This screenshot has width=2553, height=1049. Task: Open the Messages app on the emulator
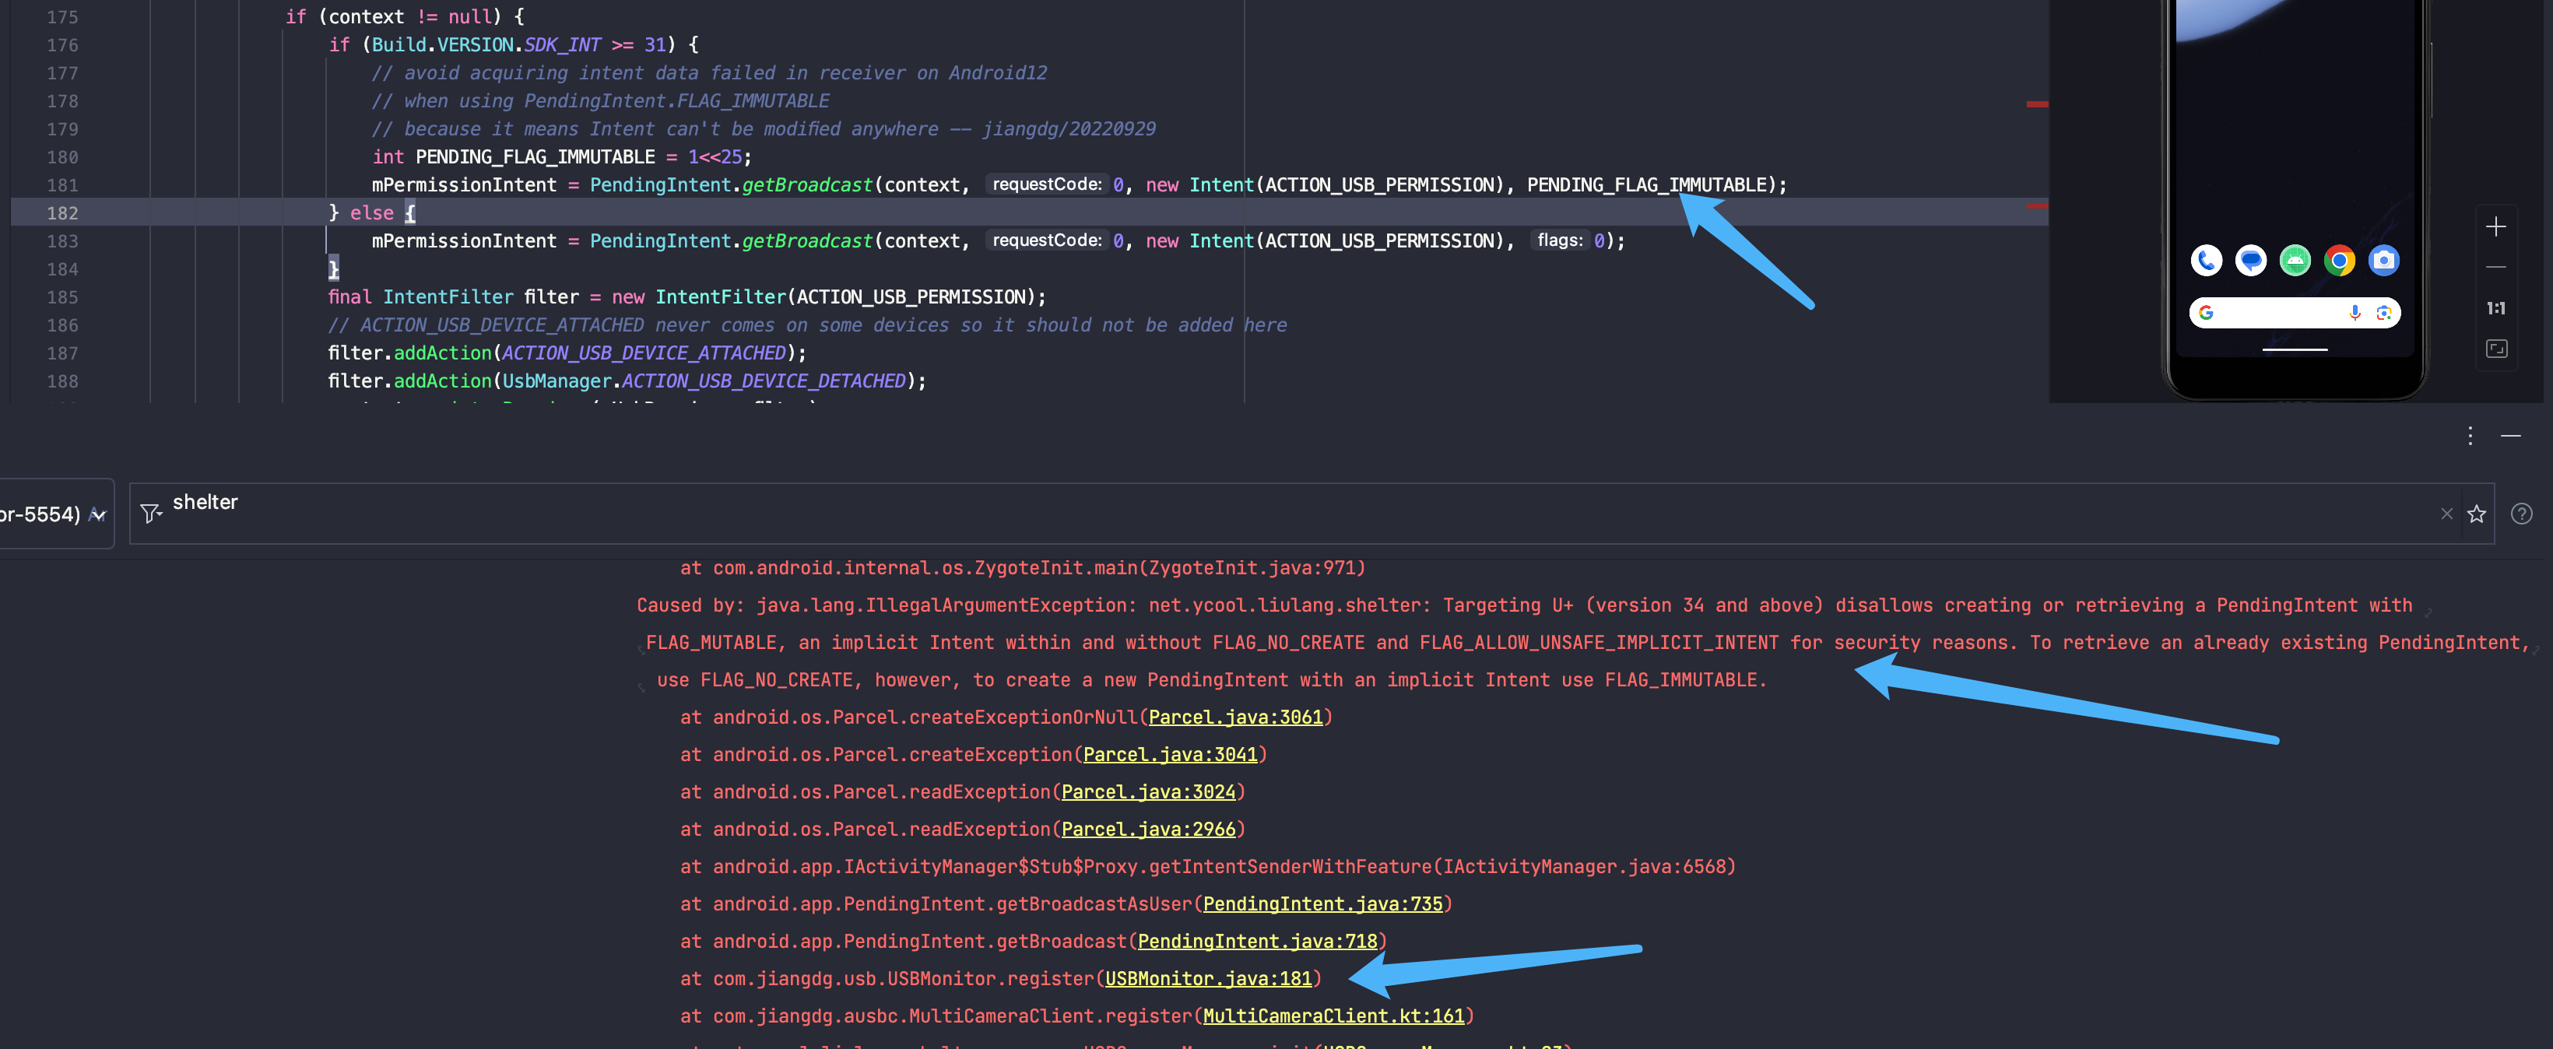[2251, 261]
